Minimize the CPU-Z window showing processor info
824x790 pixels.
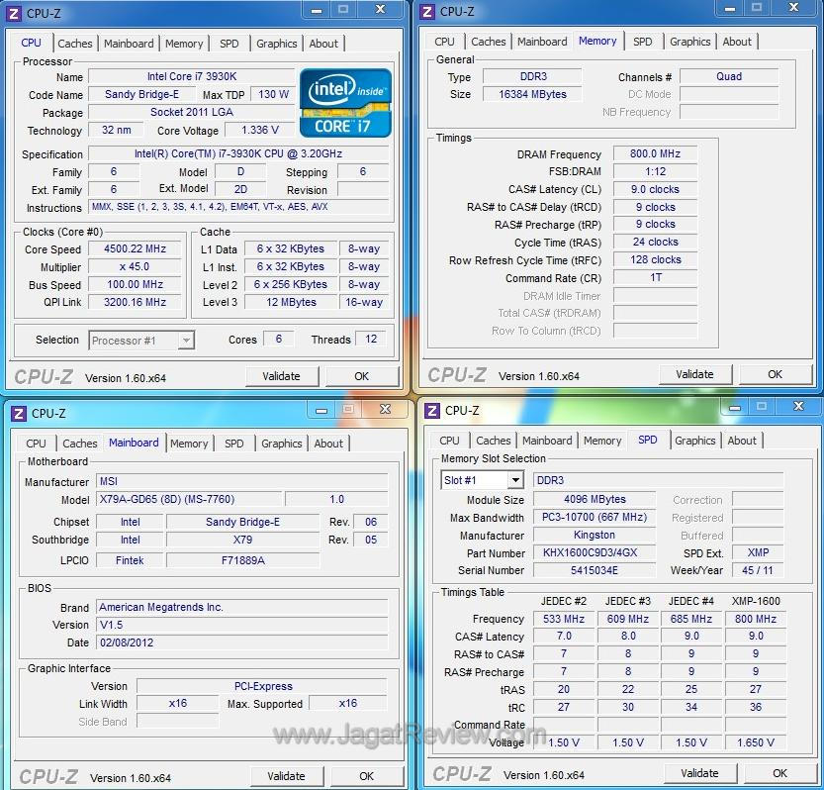pos(317,9)
